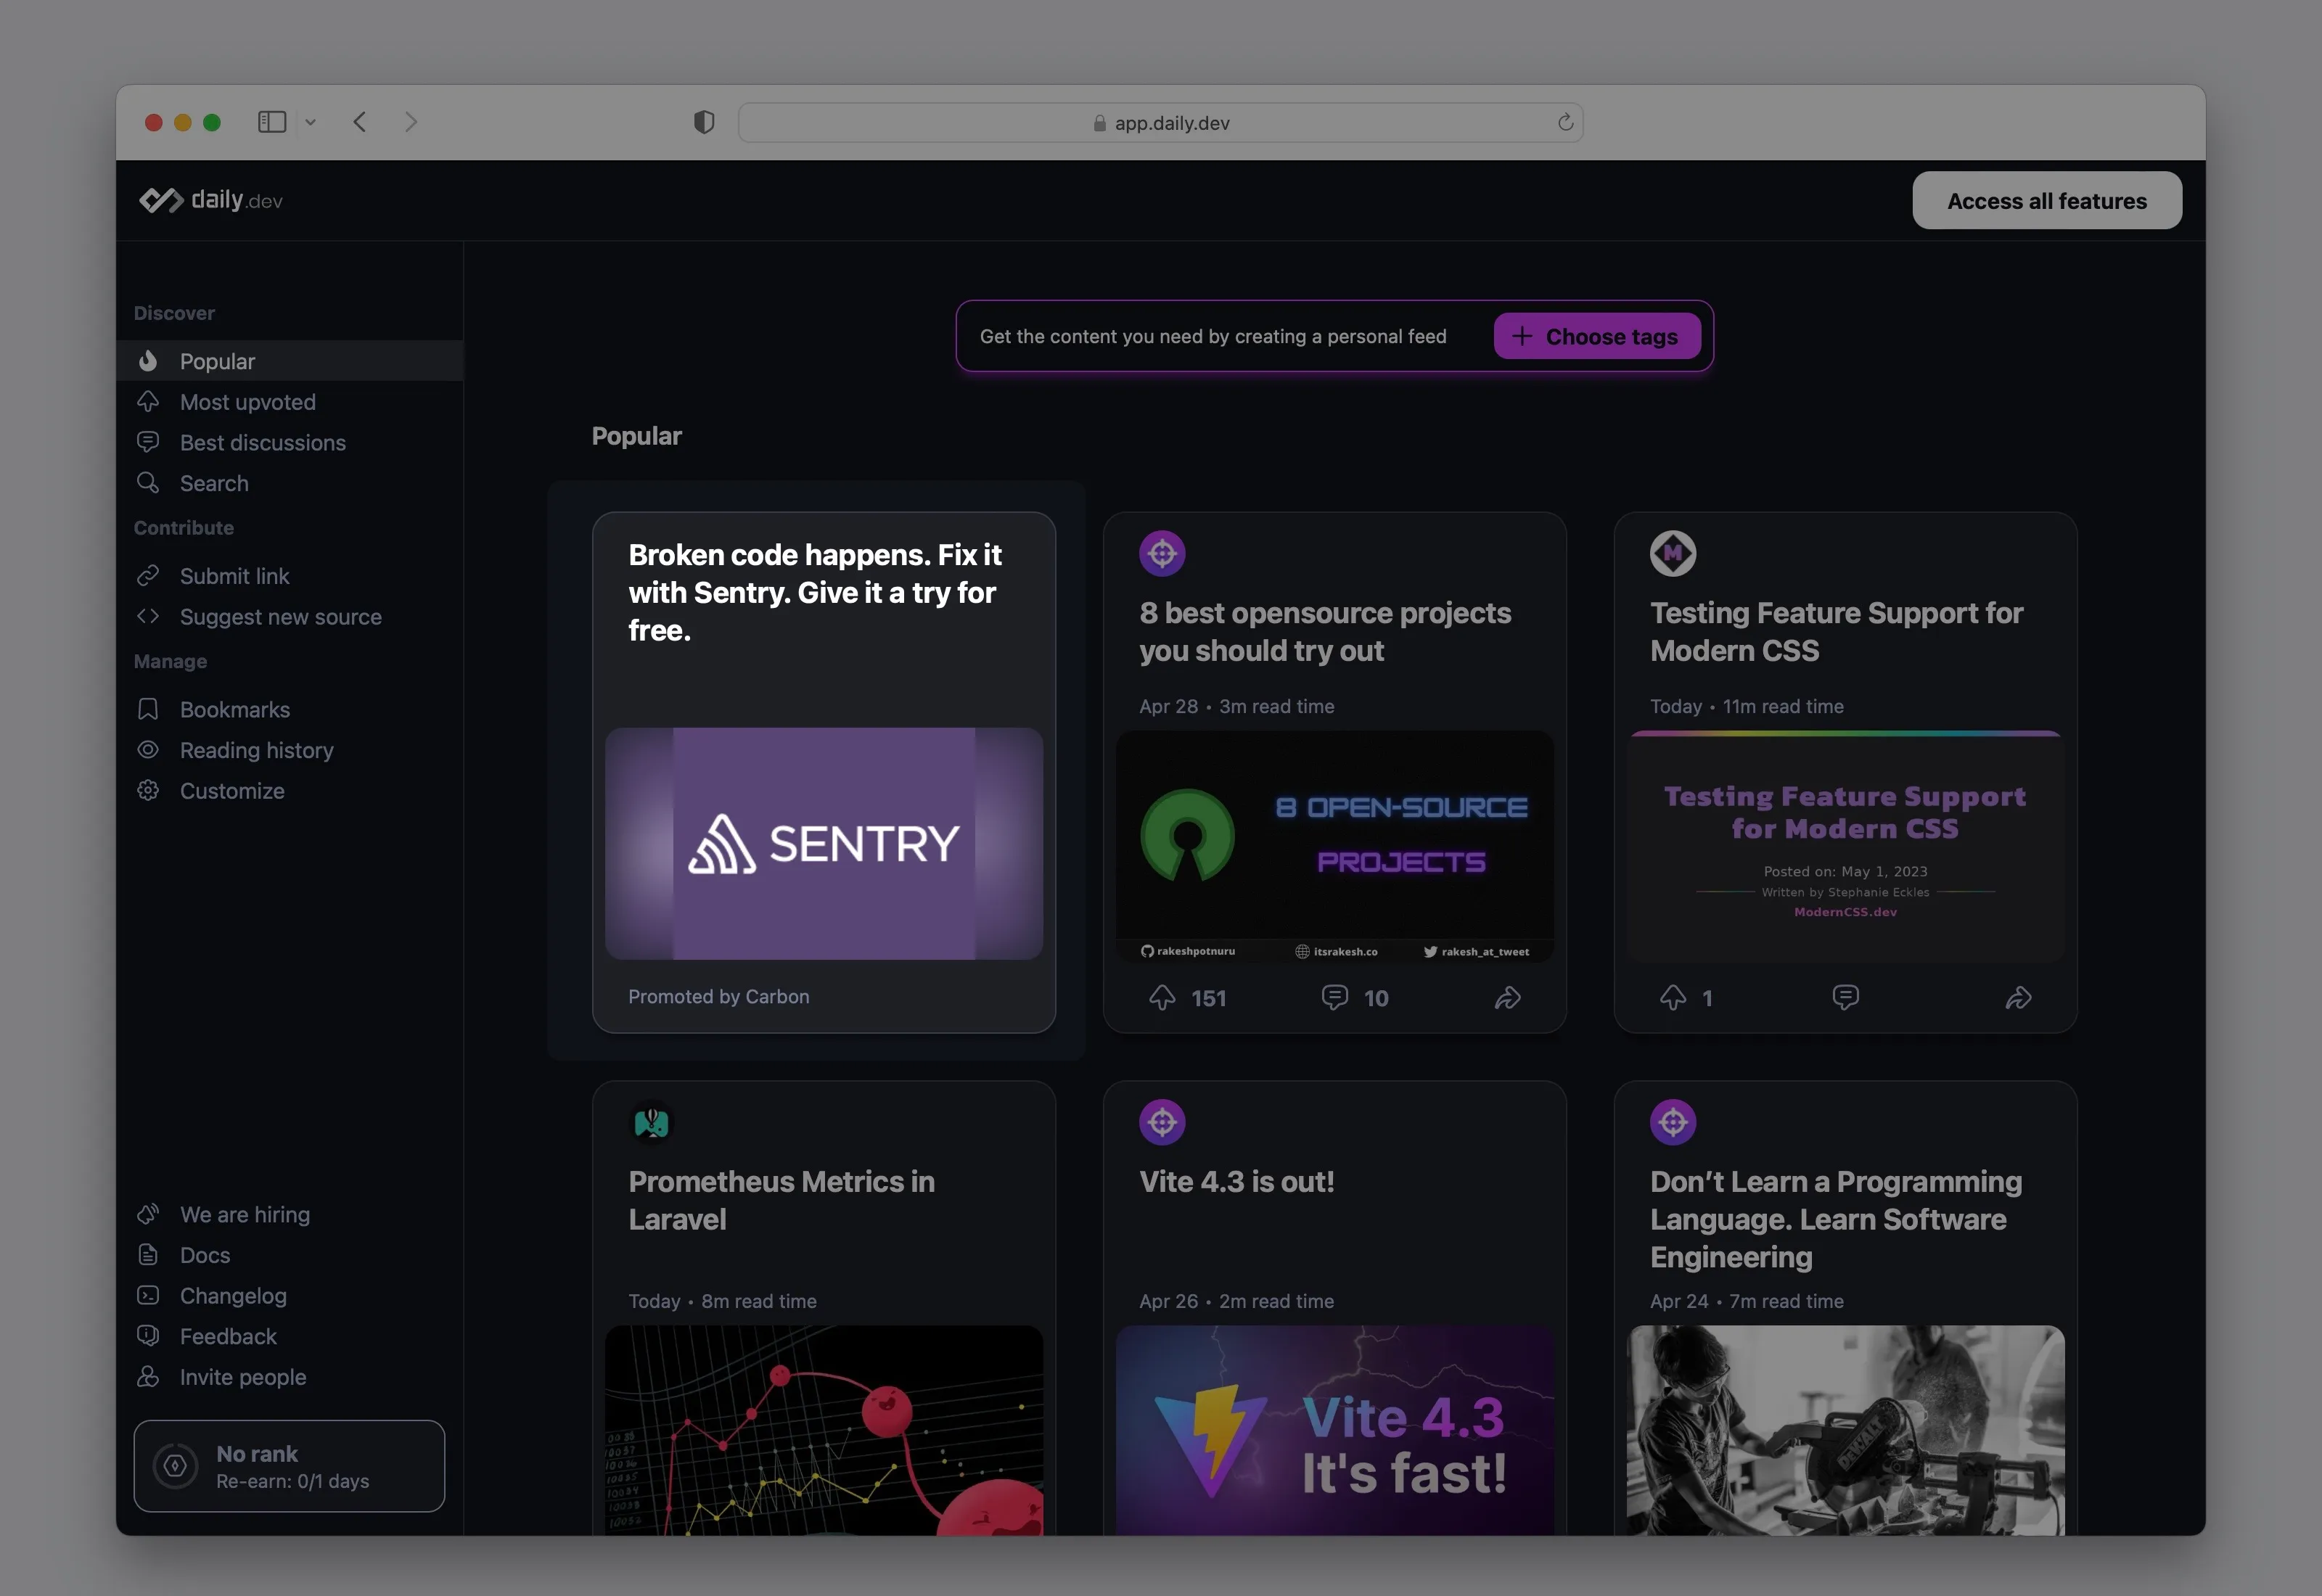The height and width of the screenshot is (1596, 2322).
Task: Open Don't Learn a Programming Language title
Action: (x=1836, y=1219)
